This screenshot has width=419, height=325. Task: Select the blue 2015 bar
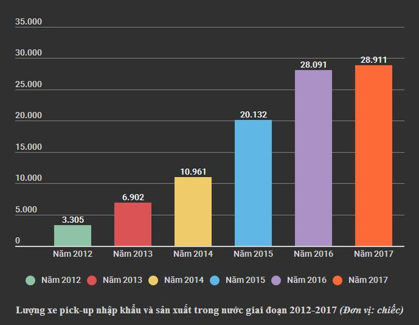click(x=253, y=182)
